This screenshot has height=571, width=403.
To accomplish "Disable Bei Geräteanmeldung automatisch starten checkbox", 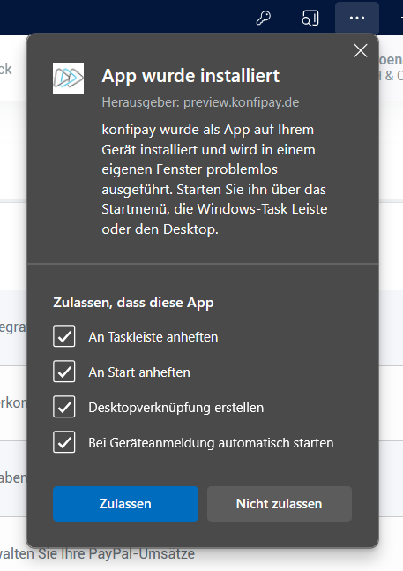I will 64,442.
